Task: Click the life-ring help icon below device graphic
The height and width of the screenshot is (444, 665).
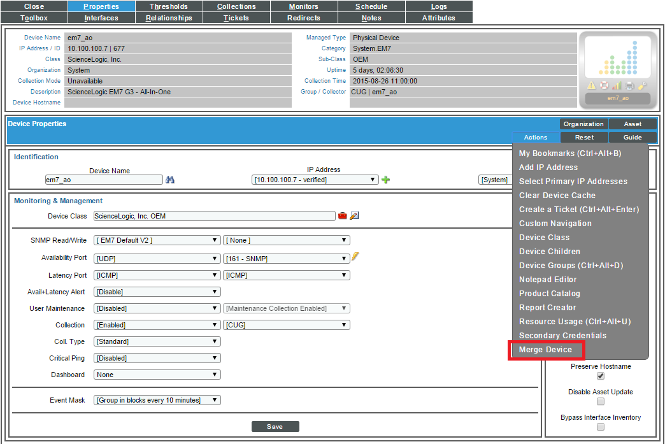Action: click(604, 85)
